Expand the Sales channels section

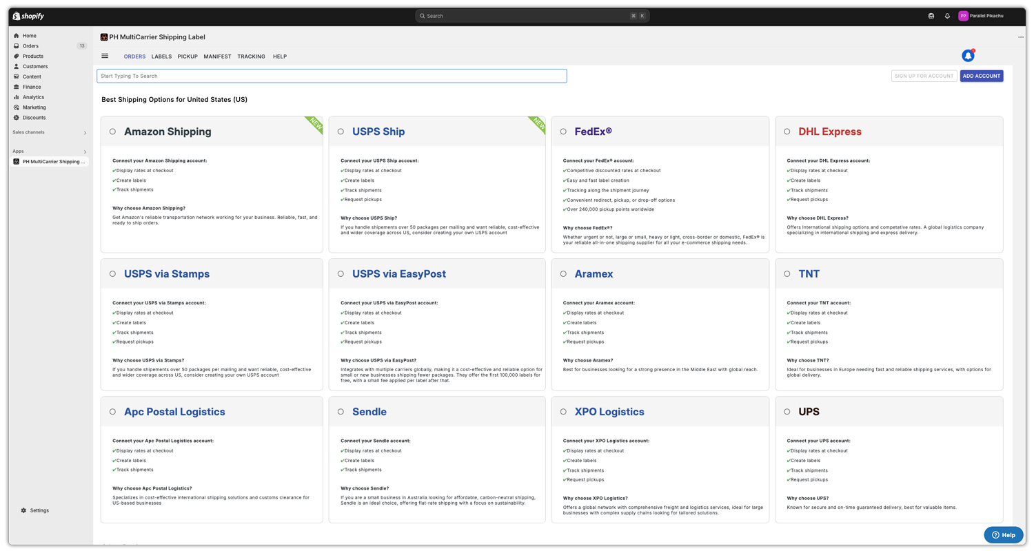tap(85, 132)
